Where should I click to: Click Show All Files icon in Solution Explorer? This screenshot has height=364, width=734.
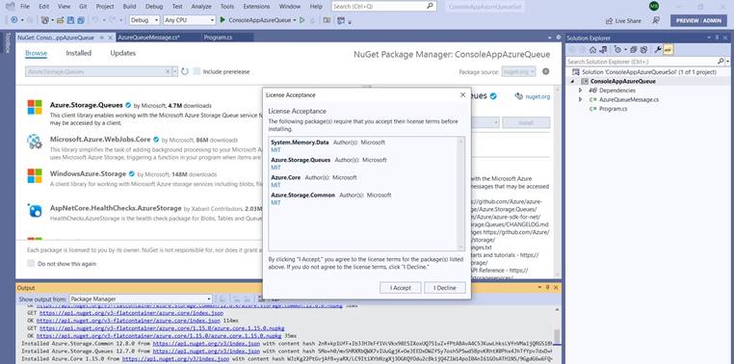[x=643, y=50]
